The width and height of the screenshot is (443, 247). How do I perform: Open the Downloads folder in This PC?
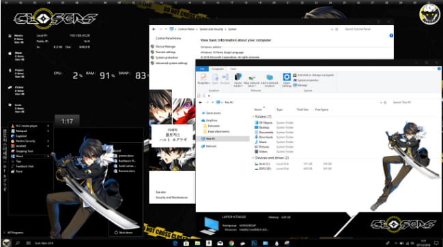tap(263, 137)
